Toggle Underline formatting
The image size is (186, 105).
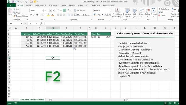pos(37,15)
